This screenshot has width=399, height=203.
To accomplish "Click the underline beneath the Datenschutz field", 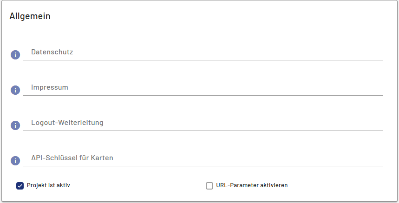I will (203, 60).
